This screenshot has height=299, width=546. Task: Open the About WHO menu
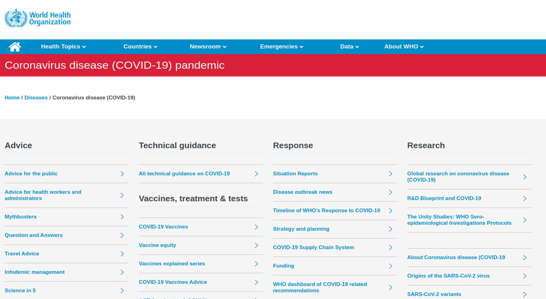tap(404, 47)
